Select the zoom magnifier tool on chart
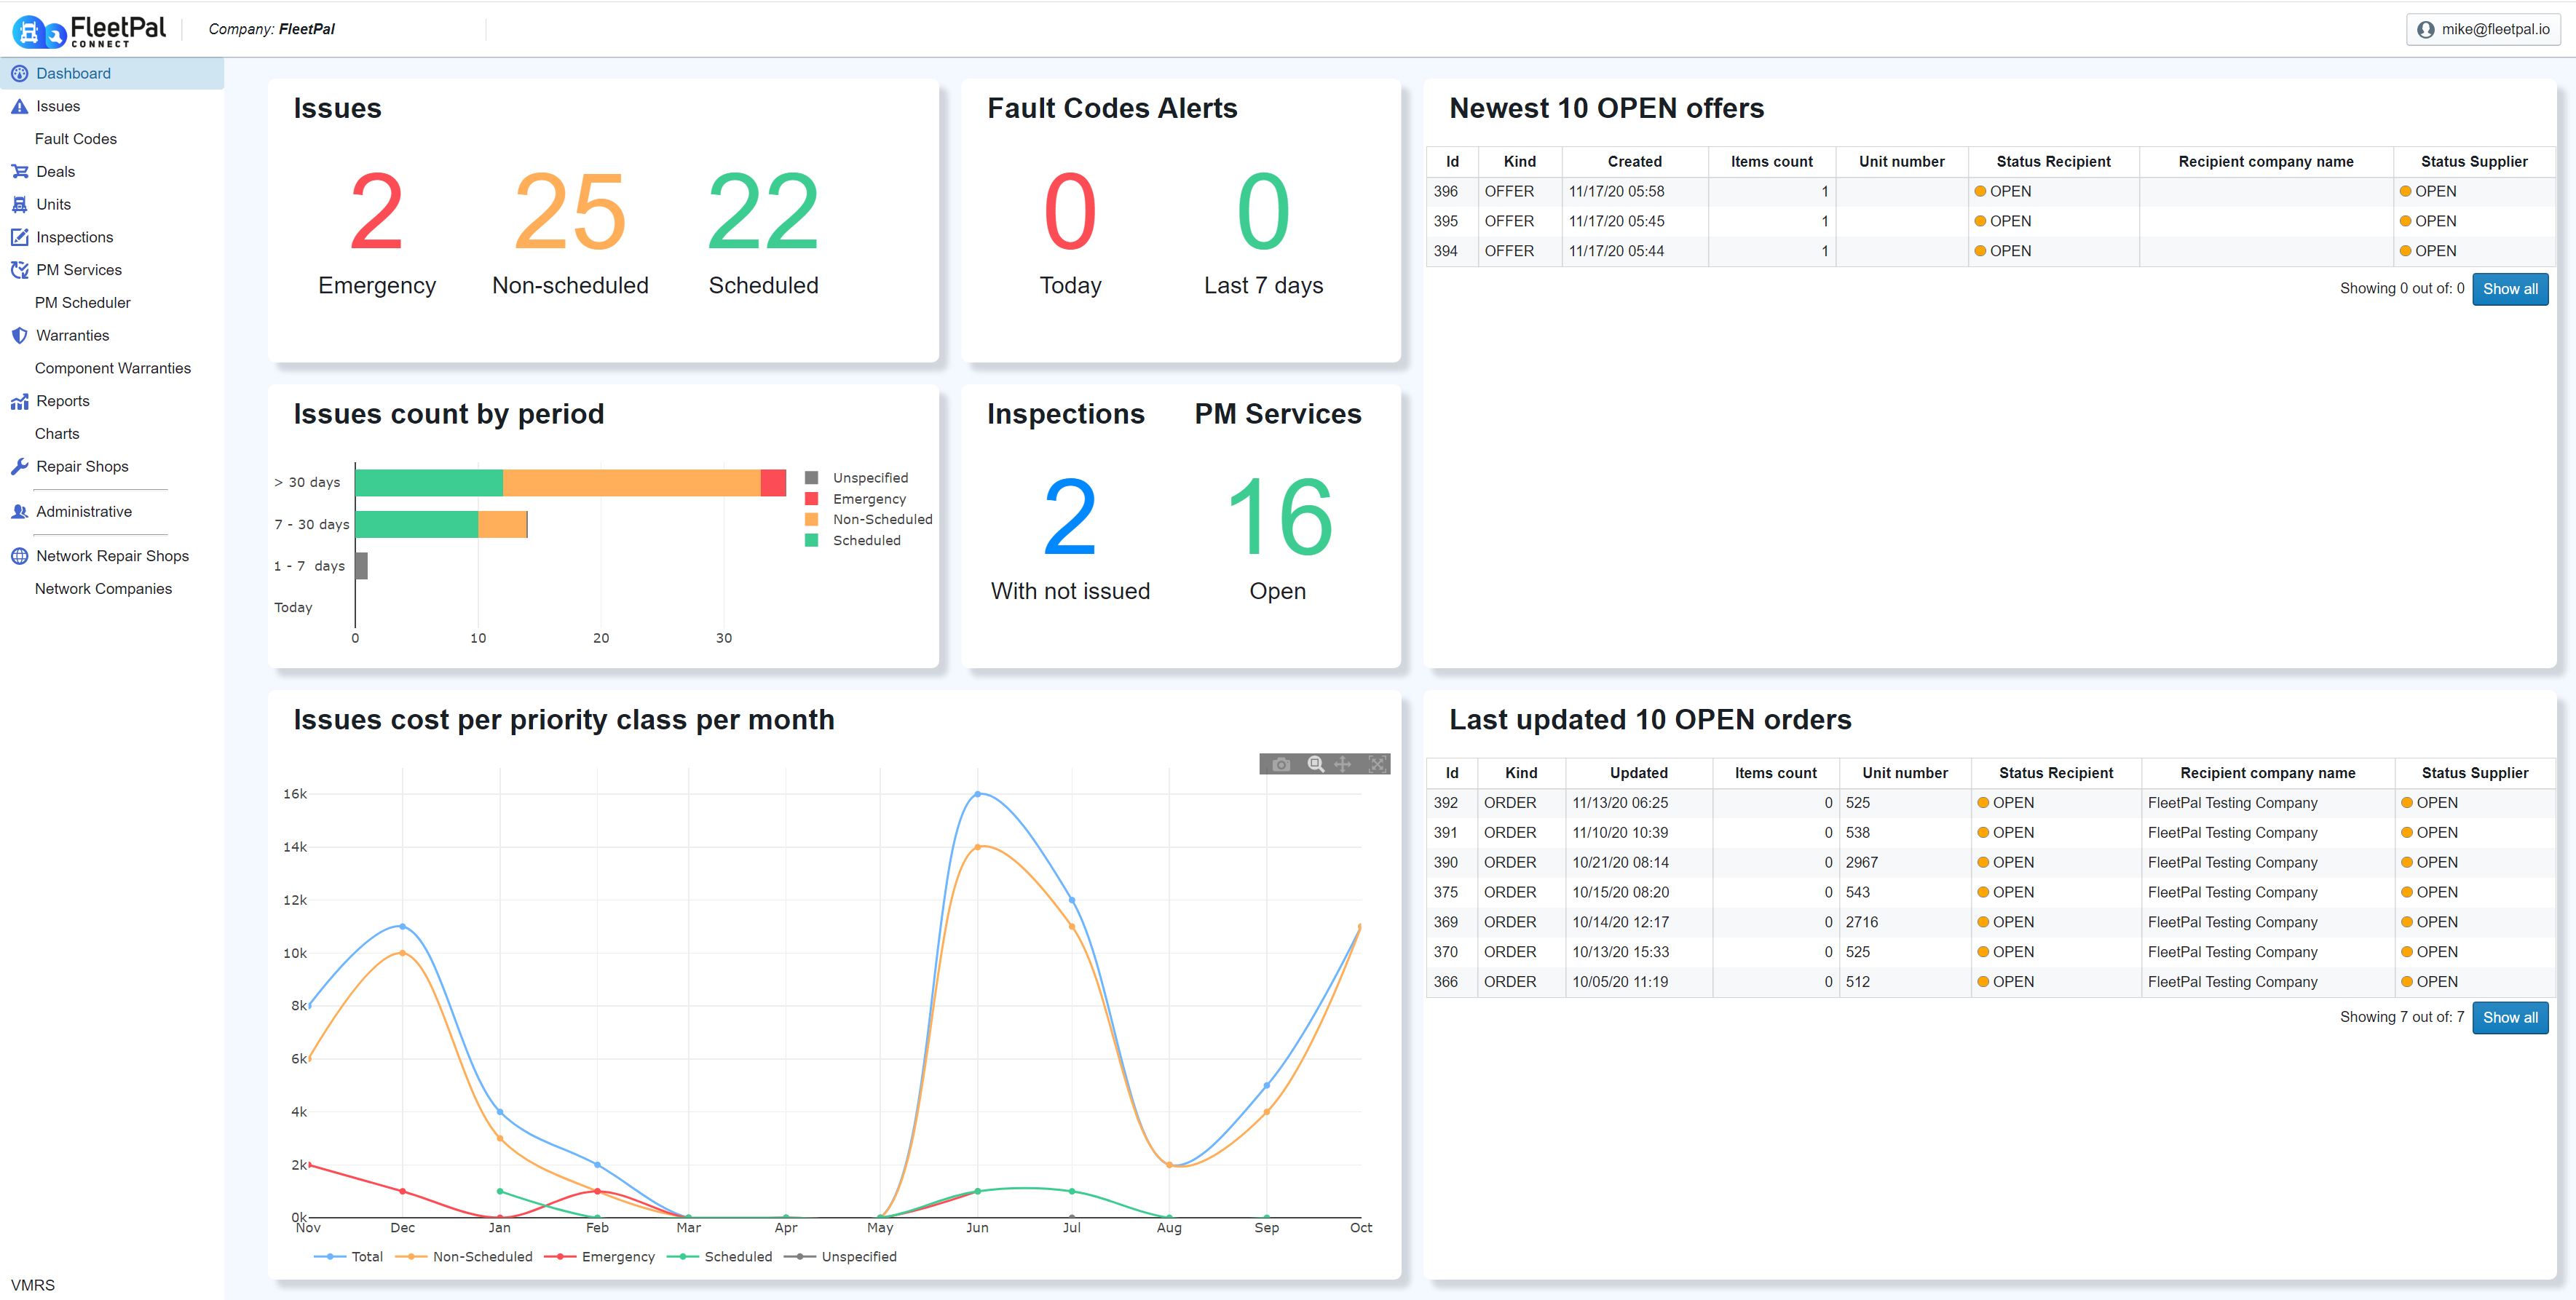The image size is (2576, 1300). pyautogui.click(x=1315, y=764)
